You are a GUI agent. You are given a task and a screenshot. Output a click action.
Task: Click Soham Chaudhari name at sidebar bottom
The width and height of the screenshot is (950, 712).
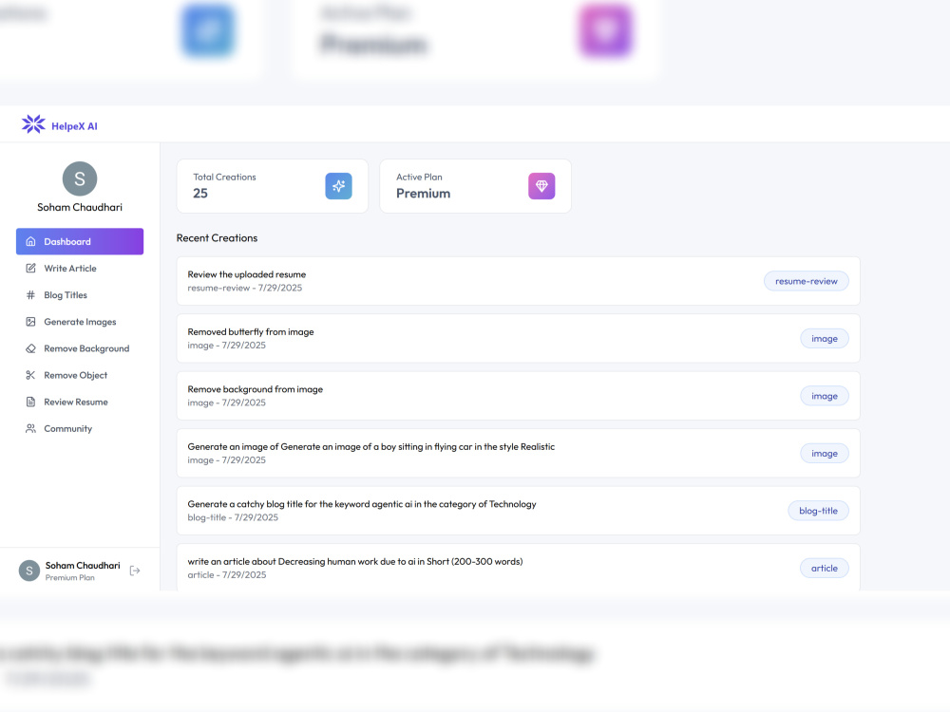point(83,566)
